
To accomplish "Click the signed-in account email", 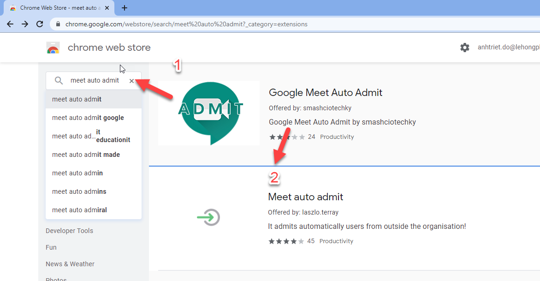I will (509, 48).
